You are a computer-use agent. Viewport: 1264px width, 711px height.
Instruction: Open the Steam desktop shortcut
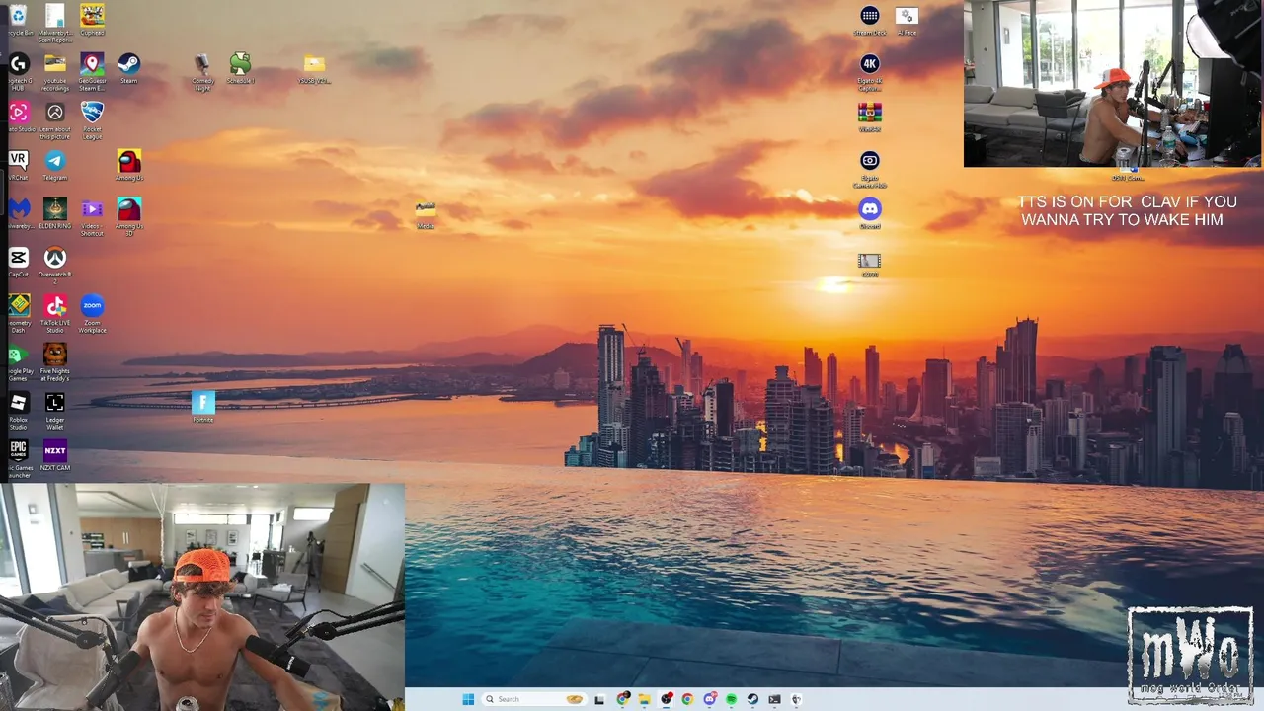128,68
